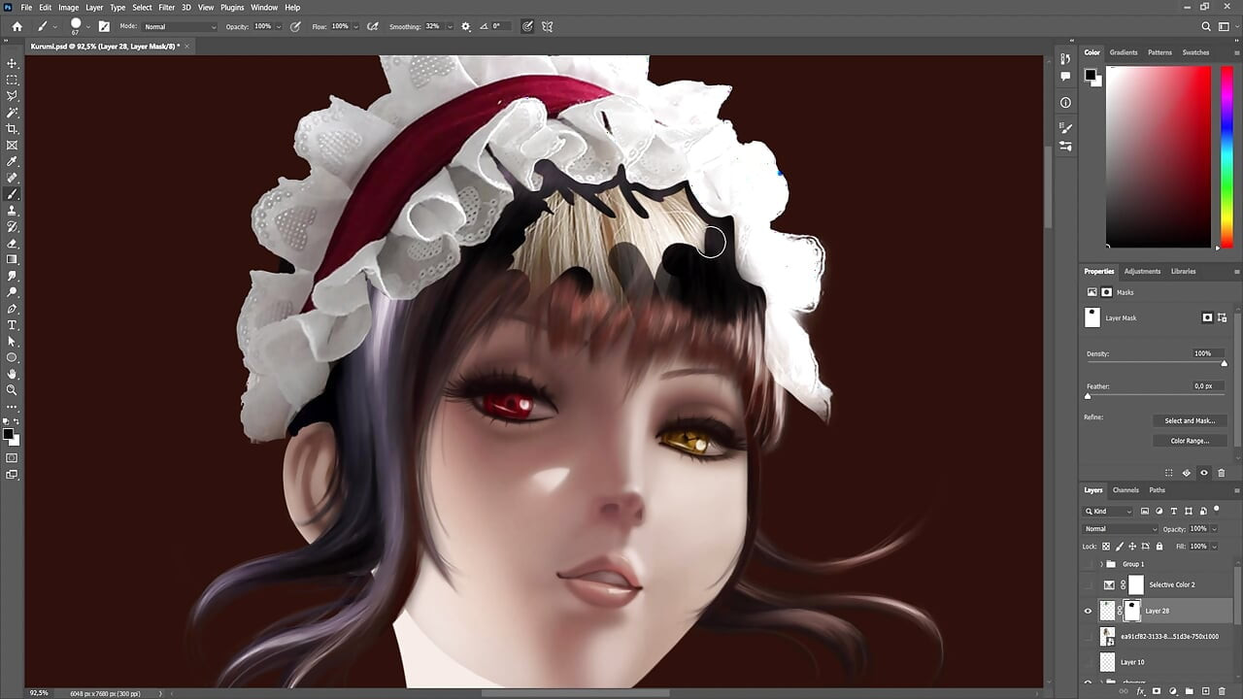The image size is (1243, 699).
Task: Open Opacity dropdown arrow in options bar
Action: (281, 26)
